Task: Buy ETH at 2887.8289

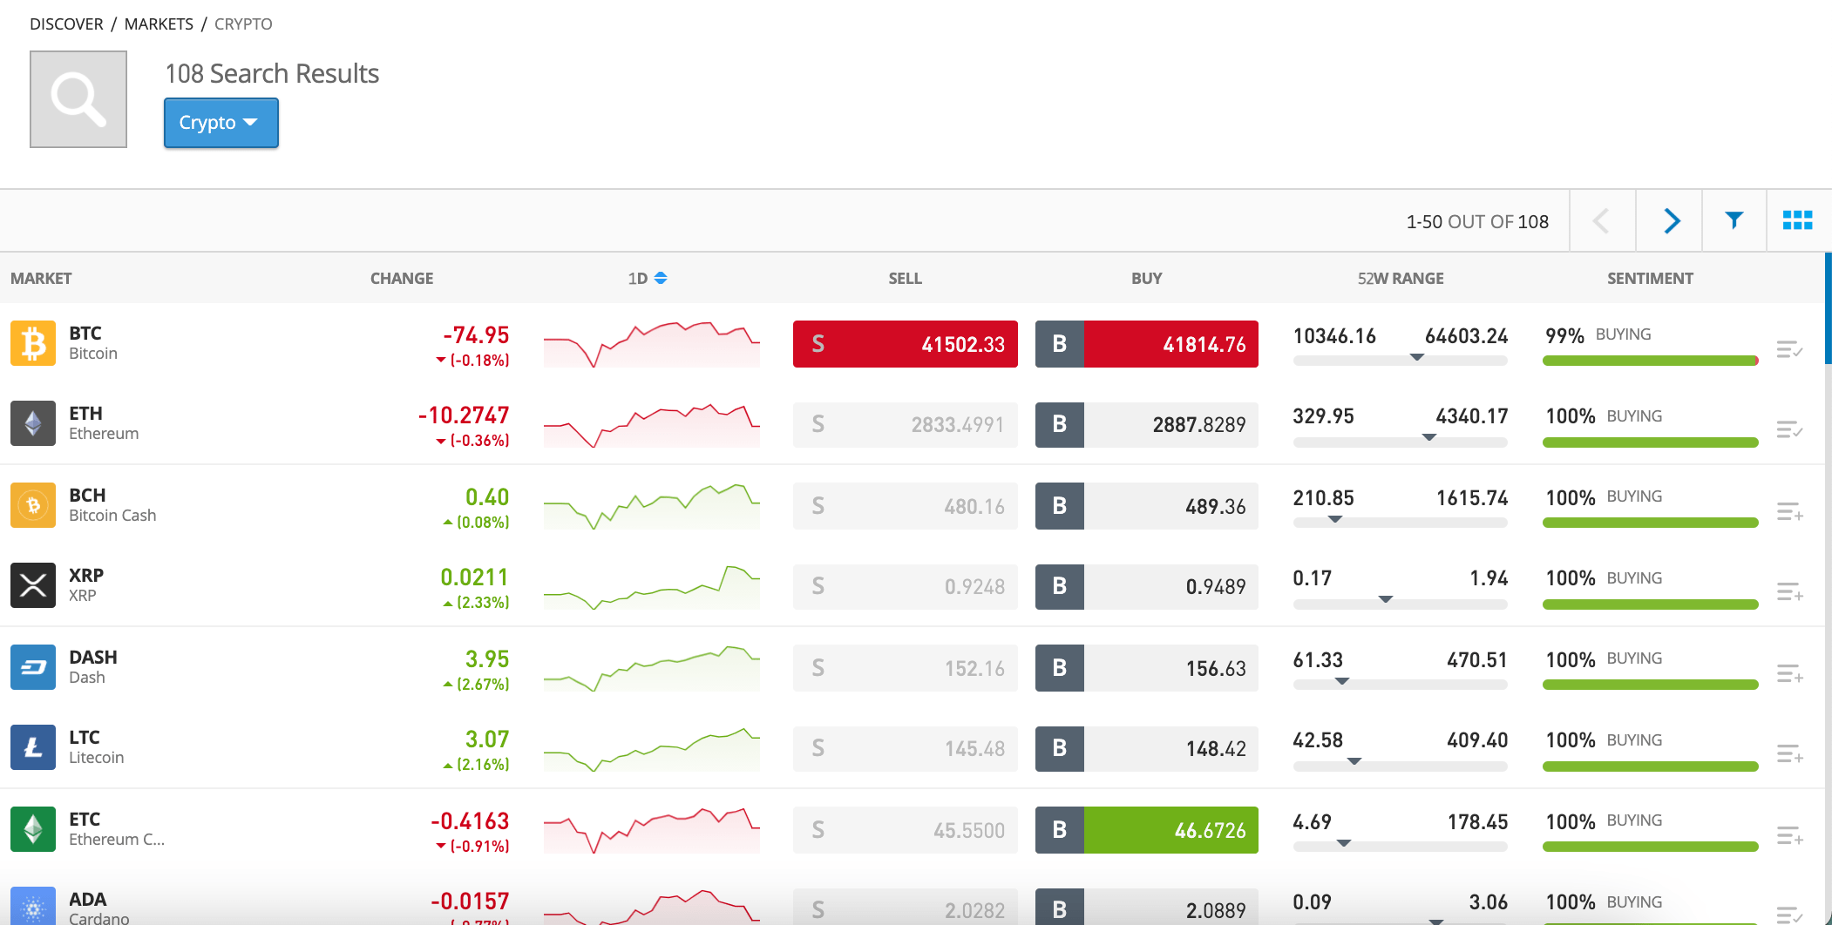Action: (x=1147, y=424)
